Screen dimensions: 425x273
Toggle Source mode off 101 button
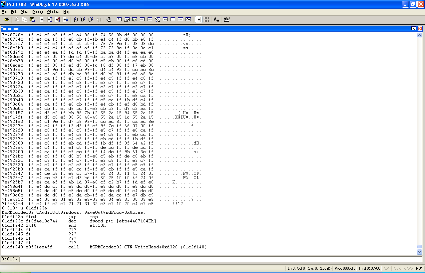click(x=206, y=20)
